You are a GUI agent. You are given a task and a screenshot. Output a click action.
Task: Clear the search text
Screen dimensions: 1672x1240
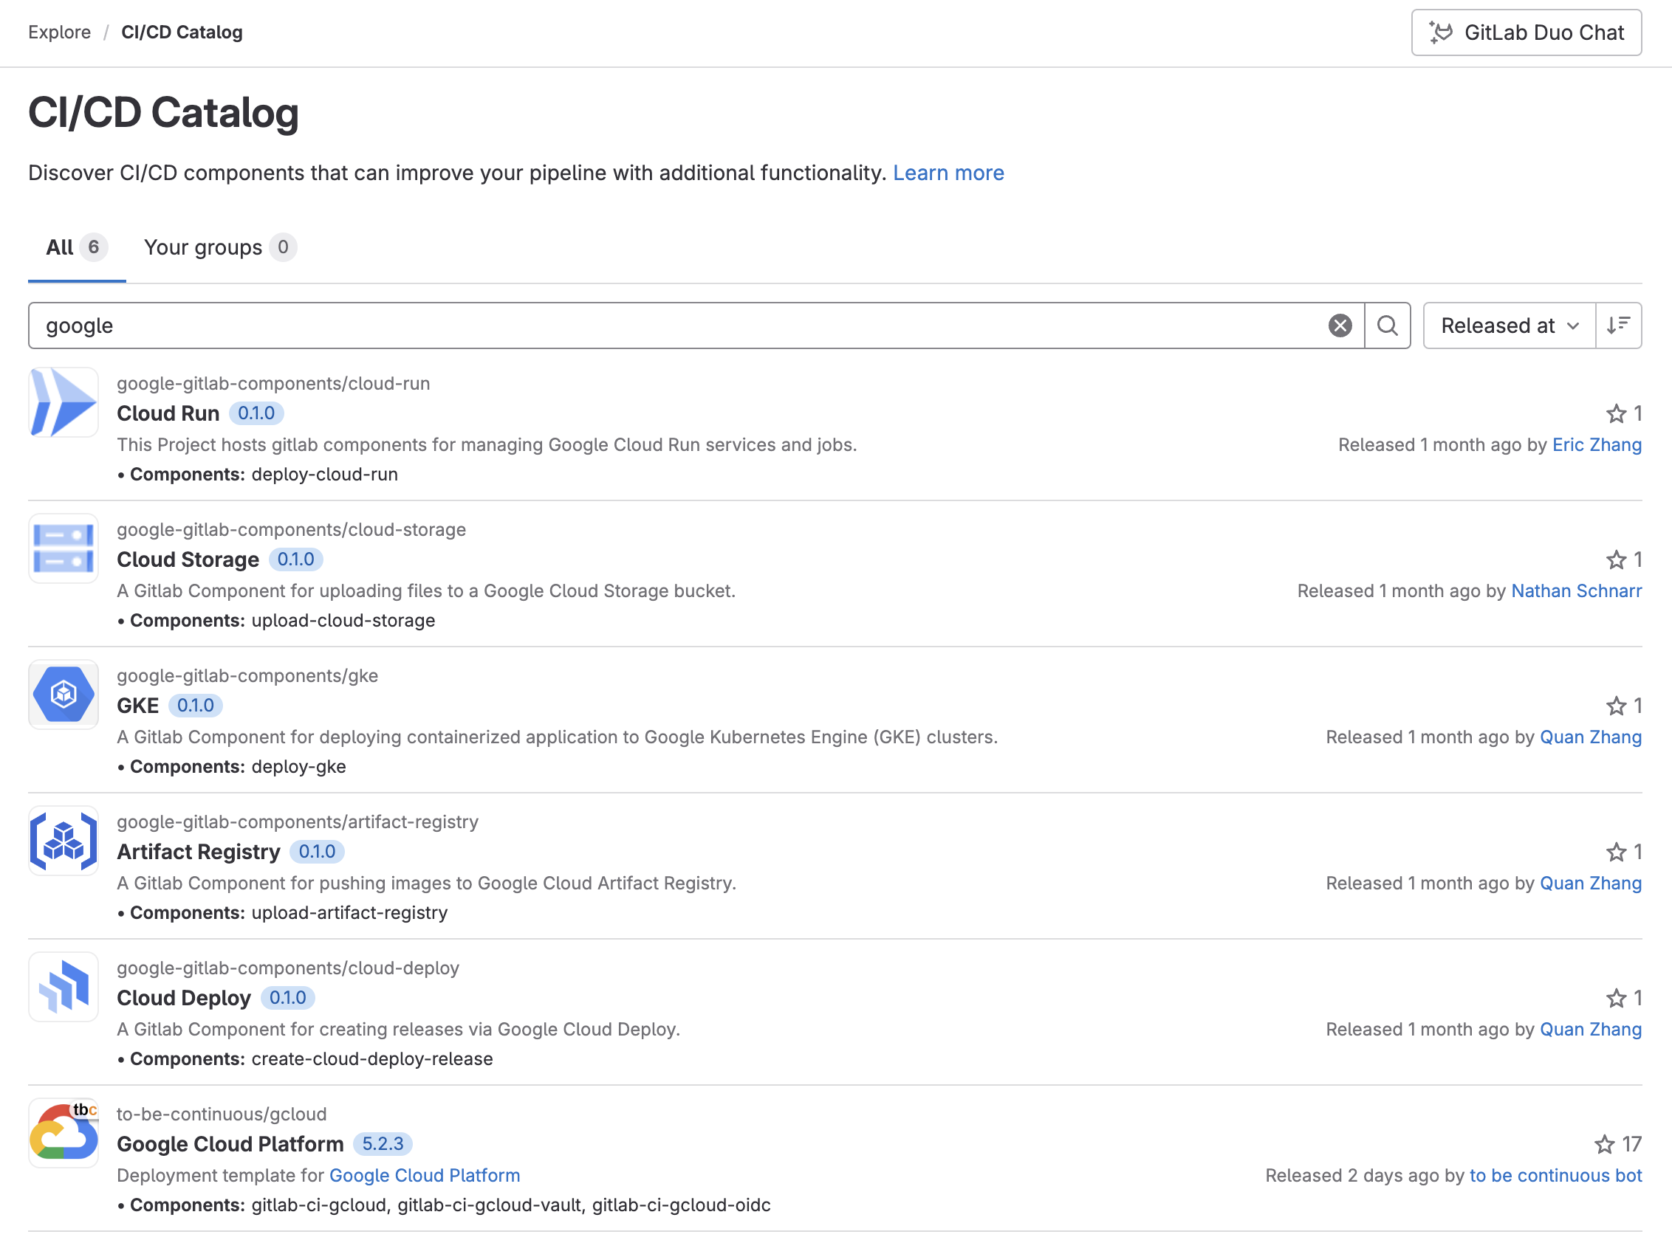(1340, 325)
